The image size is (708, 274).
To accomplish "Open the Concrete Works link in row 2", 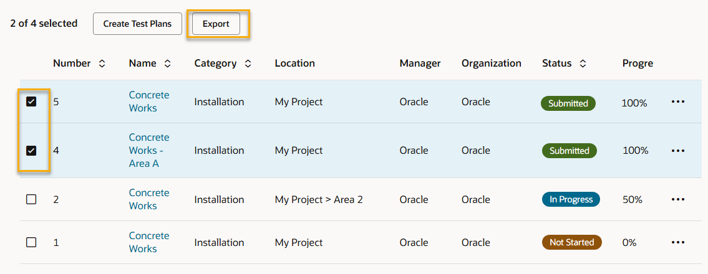I will tap(148, 199).
